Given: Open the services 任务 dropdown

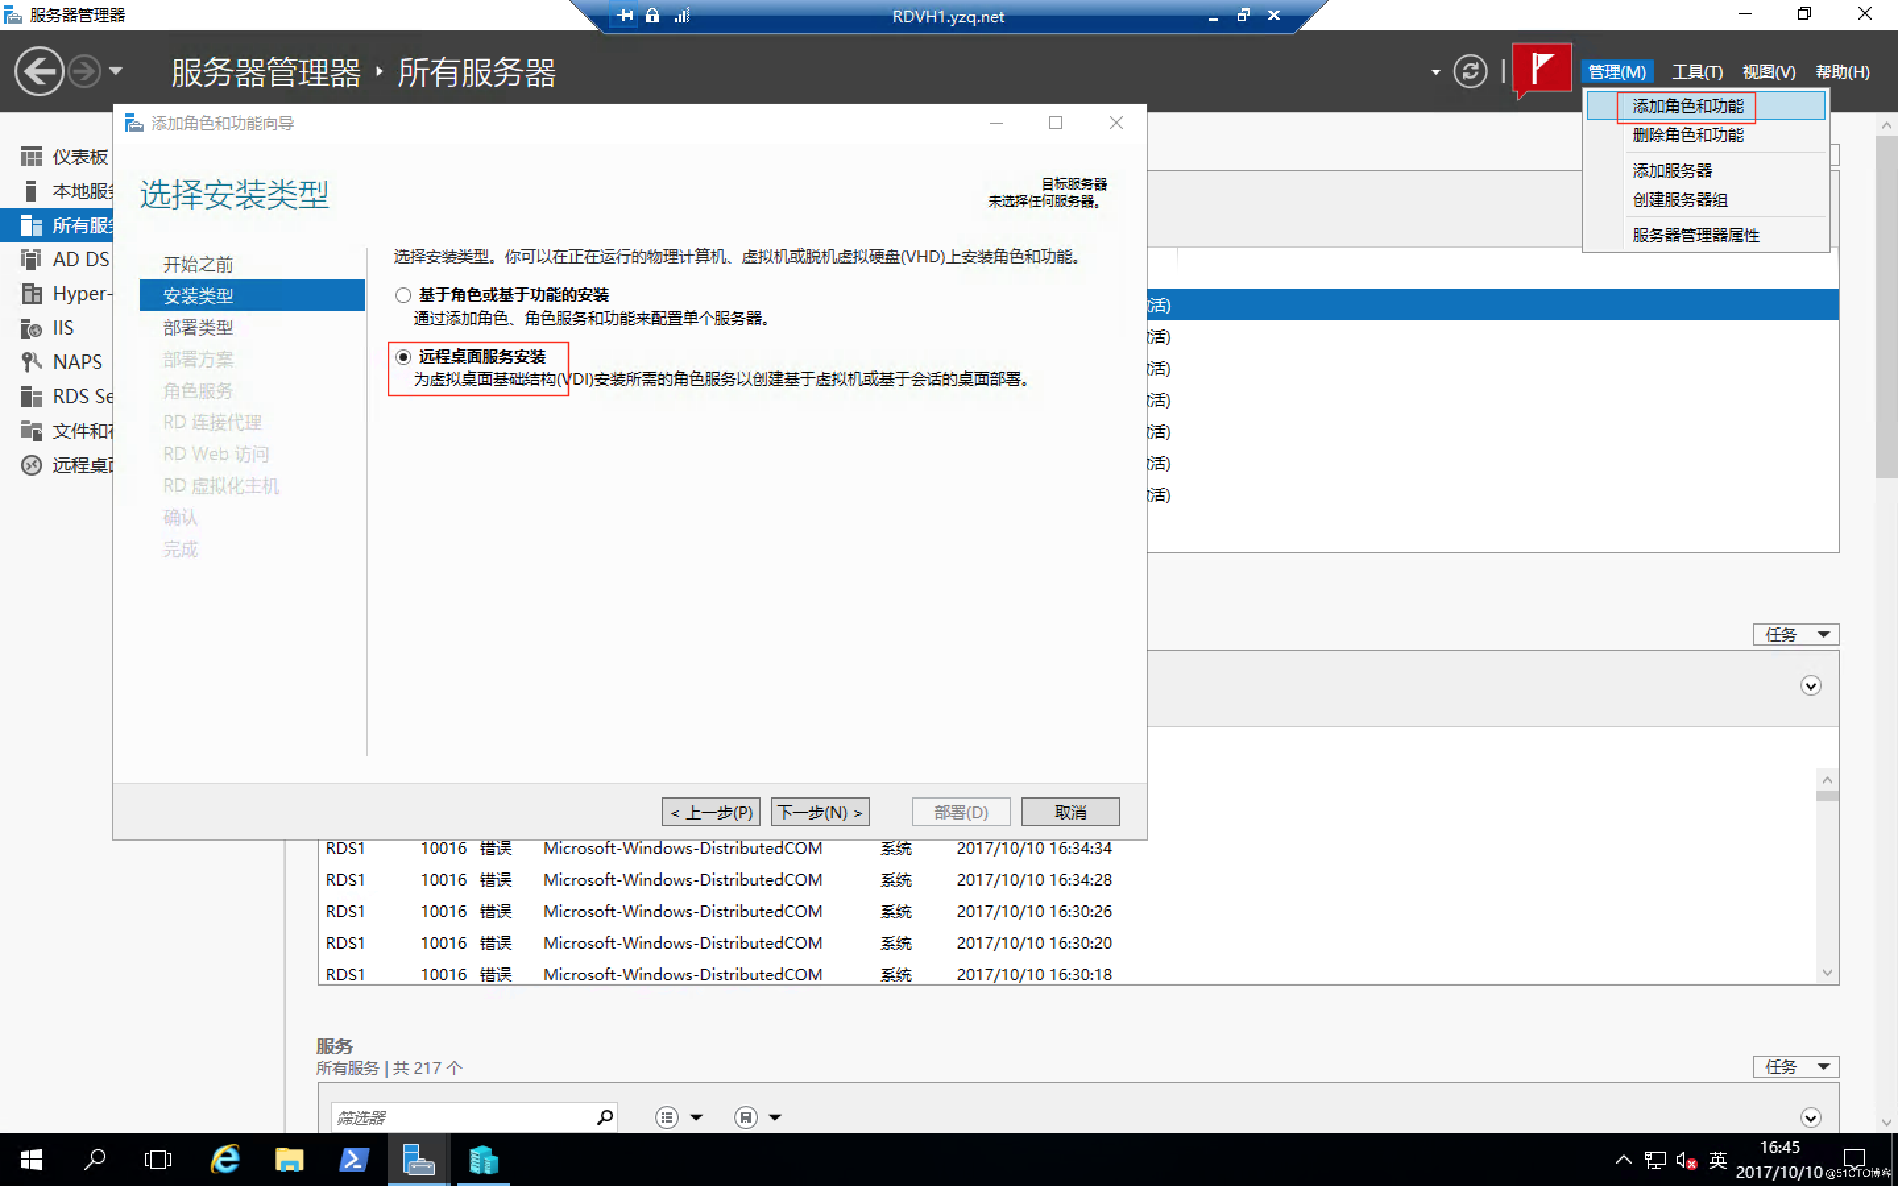Looking at the screenshot, I should click(x=1796, y=1066).
